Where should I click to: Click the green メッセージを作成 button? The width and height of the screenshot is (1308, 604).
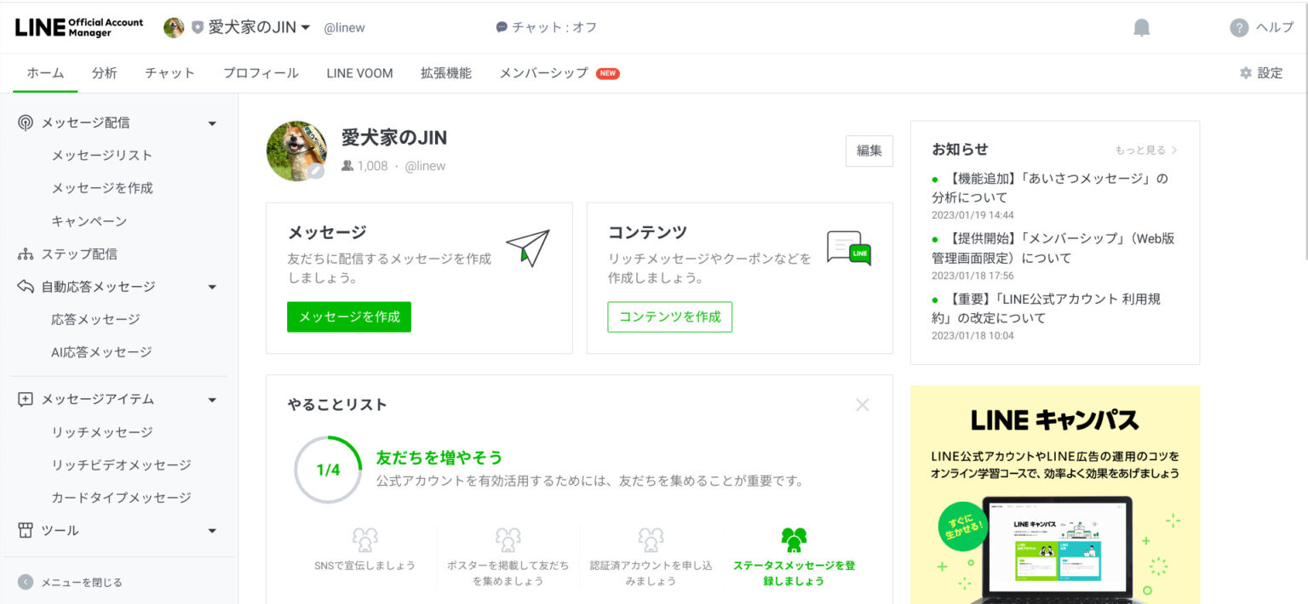pos(349,316)
